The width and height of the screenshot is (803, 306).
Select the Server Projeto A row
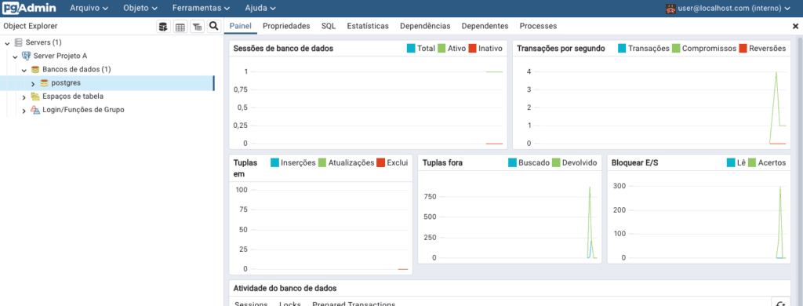pos(107,56)
